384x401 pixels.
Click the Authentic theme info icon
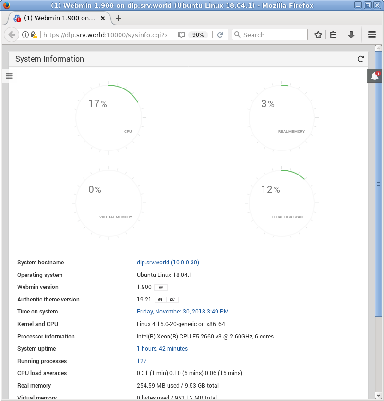[x=160, y=300]
